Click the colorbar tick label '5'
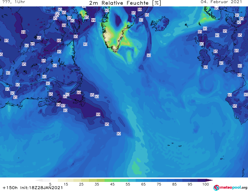 coord(50,184)
